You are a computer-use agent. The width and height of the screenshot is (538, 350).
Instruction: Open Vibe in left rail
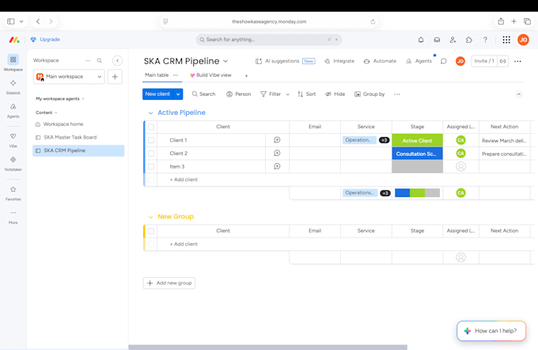pyautogui.click(x=13, y=140)
